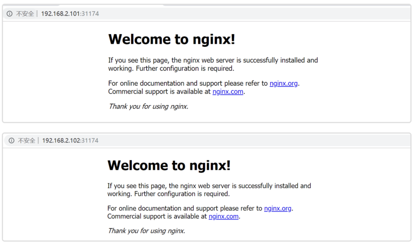Click the 不安全 label in the 192.168.2.101 address bar

pos(25,14)
